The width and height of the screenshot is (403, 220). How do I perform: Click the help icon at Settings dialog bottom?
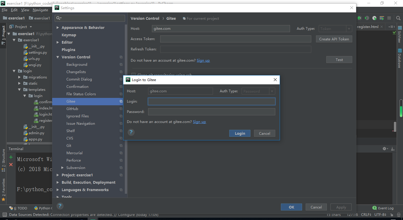[x=60, y=206]
